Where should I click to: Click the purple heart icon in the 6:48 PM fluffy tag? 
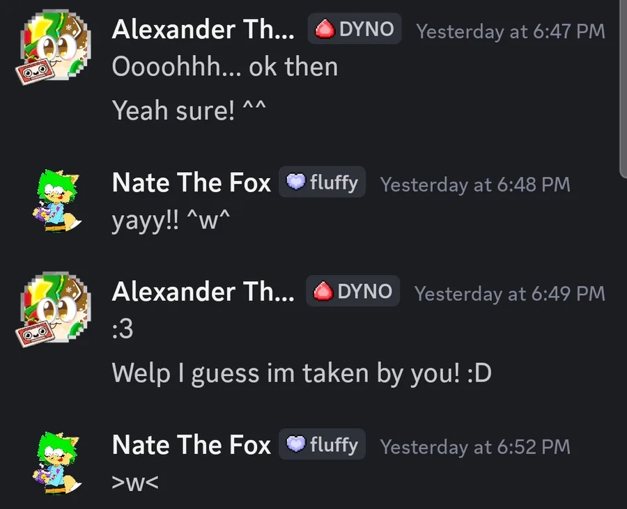coord(296,182)
